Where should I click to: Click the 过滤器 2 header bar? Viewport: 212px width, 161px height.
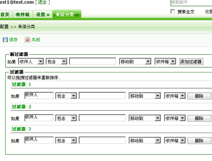click(112, 107)
